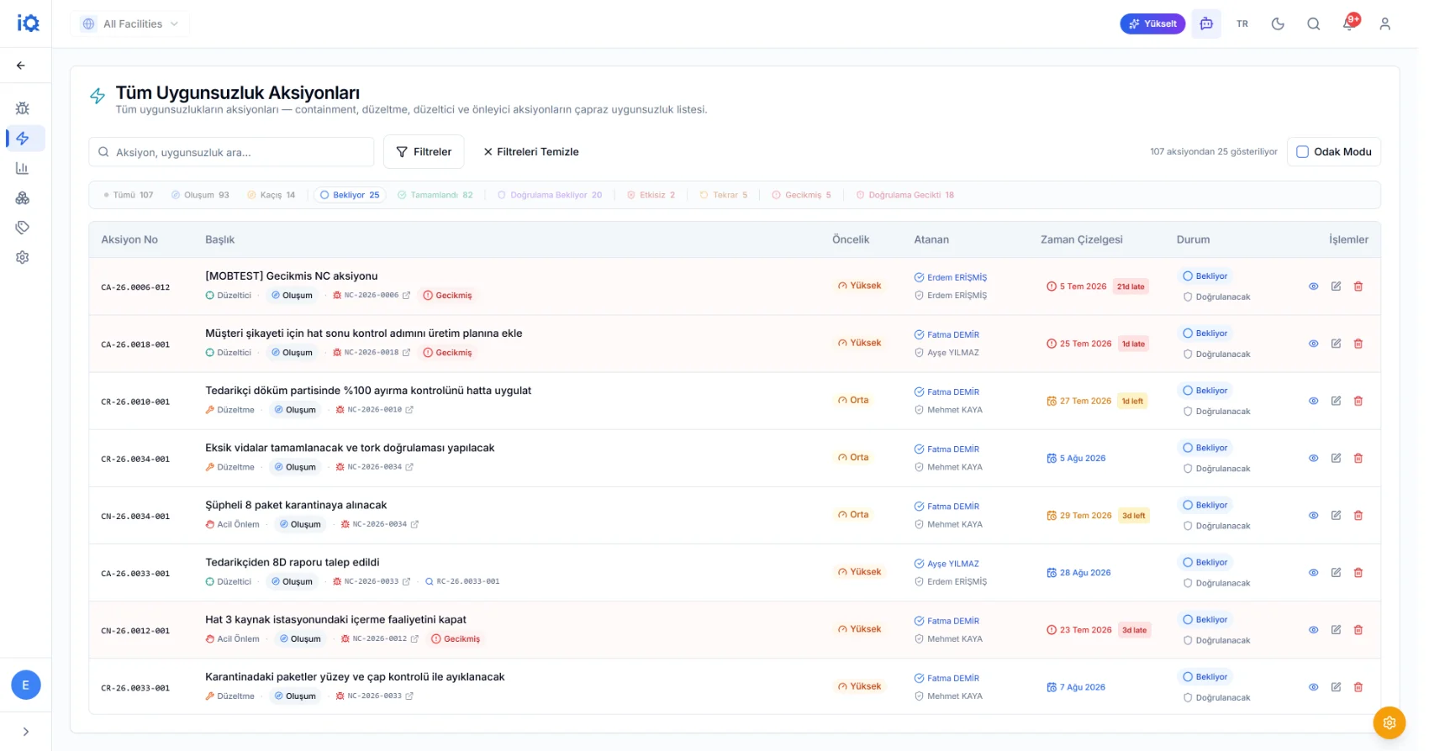Open the header search icon
This screenshot has width=1429, height=751.
tap(1313, 24)
